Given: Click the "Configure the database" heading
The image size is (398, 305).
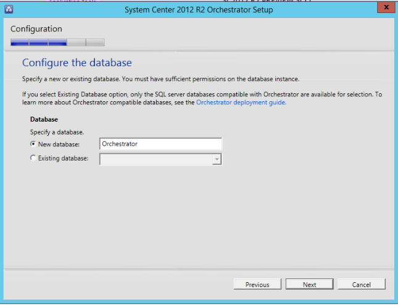Looking at the screenshot, I should click(77, 63).
